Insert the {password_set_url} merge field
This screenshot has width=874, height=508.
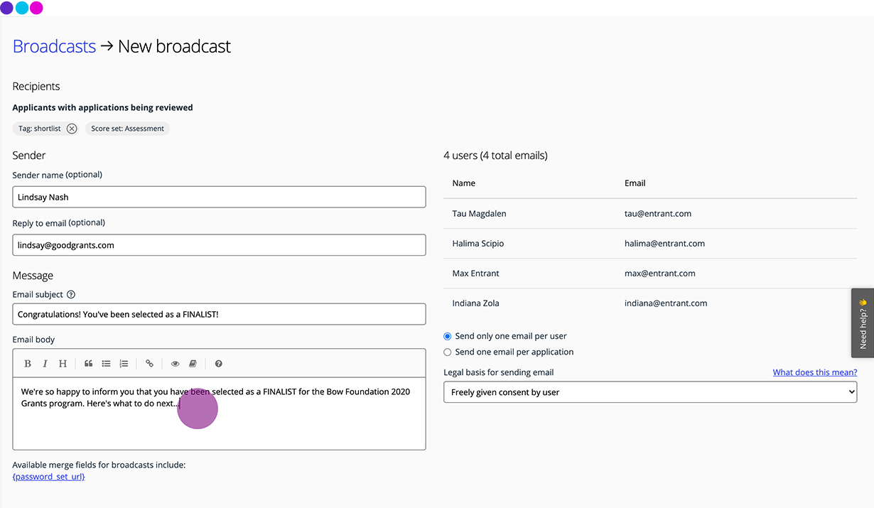(x=48, y=476)
